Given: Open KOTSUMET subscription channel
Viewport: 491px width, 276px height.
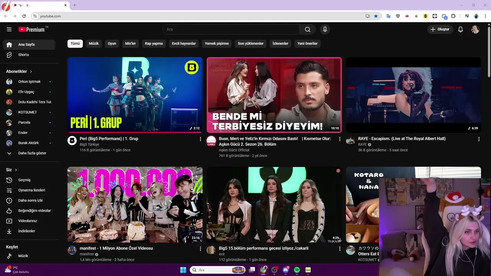Looking at the screenshot, I should (x=29, y=112).
